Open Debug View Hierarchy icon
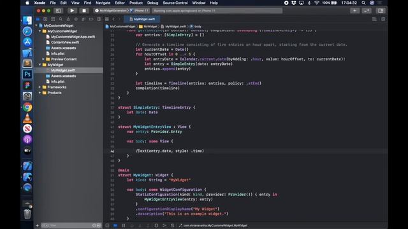This screenshot has height=229, width=408. [x=156, y=225]
